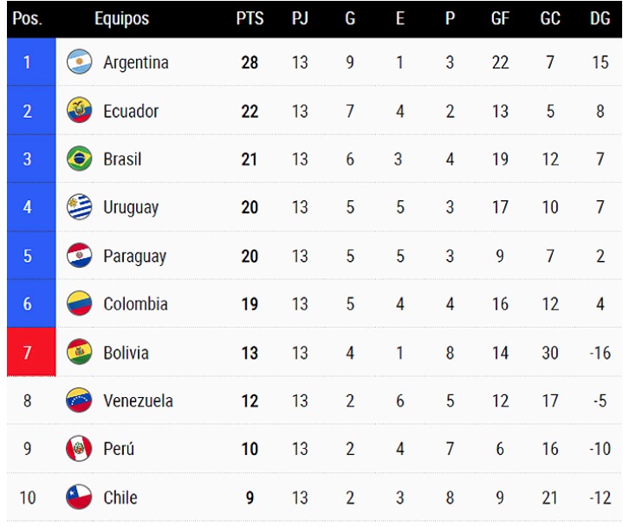Click the Equipos column header

(121, 18)
